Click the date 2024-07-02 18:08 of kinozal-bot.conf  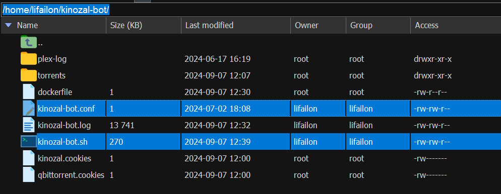(x=218, y=109)
